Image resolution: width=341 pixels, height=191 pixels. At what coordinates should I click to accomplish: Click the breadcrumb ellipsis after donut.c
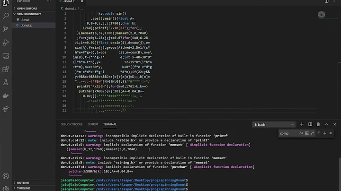click(82, 9)
